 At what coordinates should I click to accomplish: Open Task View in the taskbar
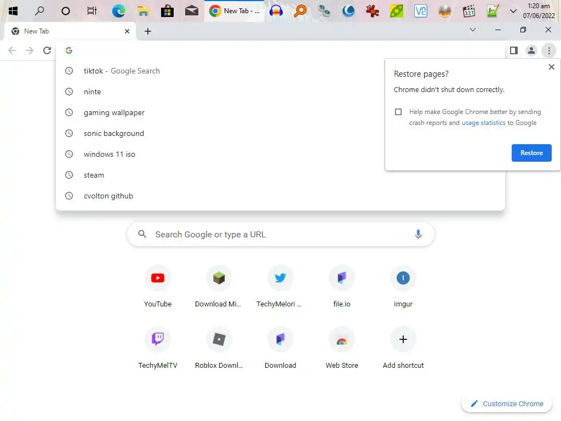pyautogui.click(x=92, y=11)
